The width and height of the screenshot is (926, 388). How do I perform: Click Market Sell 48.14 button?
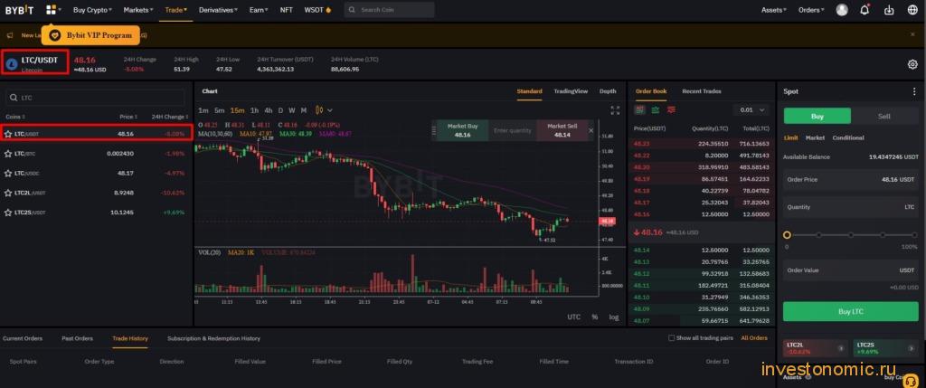point(562,130)
